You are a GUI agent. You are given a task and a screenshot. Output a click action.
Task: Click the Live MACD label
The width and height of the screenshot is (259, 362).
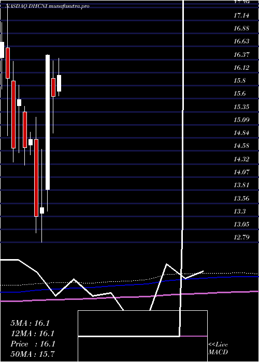[x=218, y=348]
